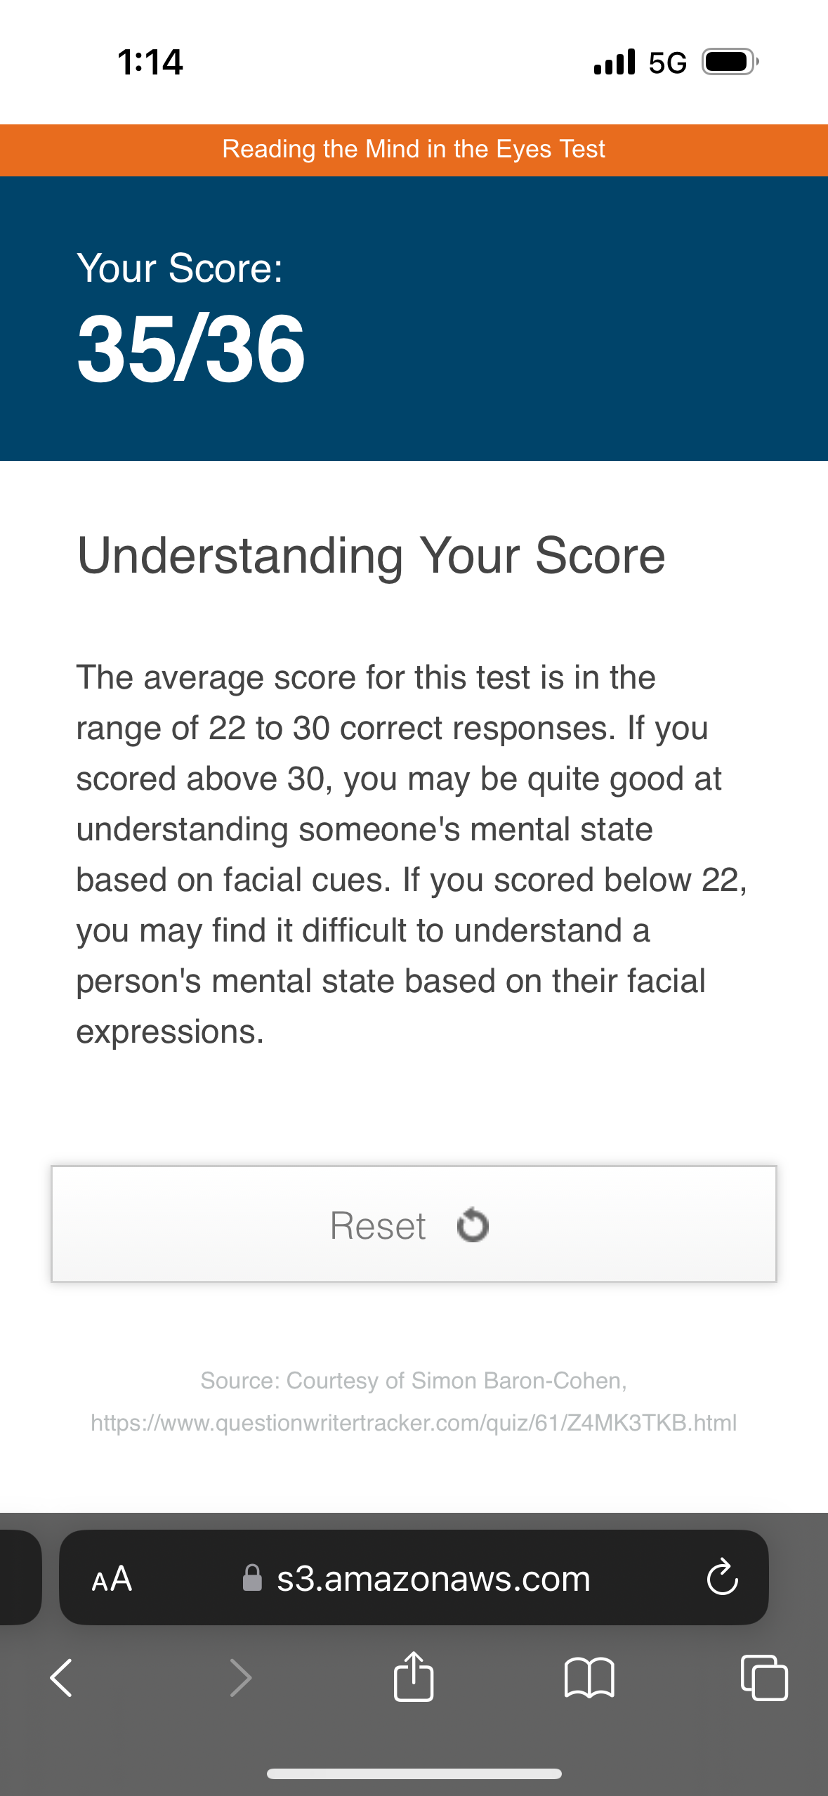828x1796 pixels.
Task: Open Safari bookmarks
Action: click(591, 1678)
